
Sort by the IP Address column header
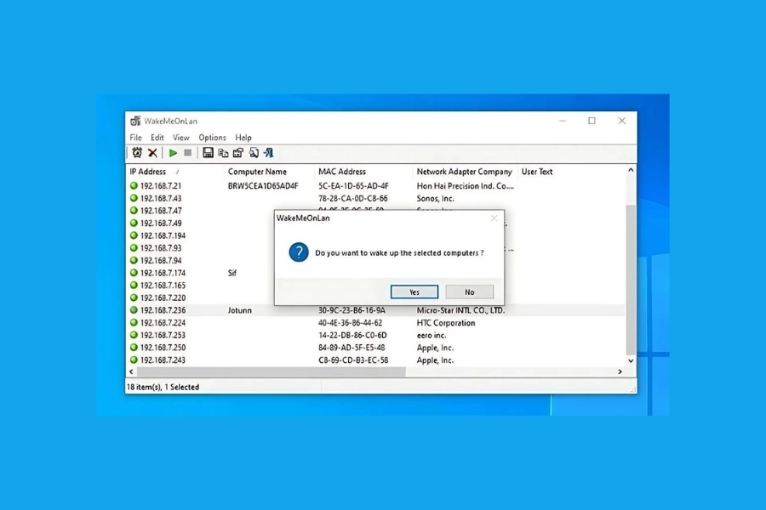[x=175, y=172]
